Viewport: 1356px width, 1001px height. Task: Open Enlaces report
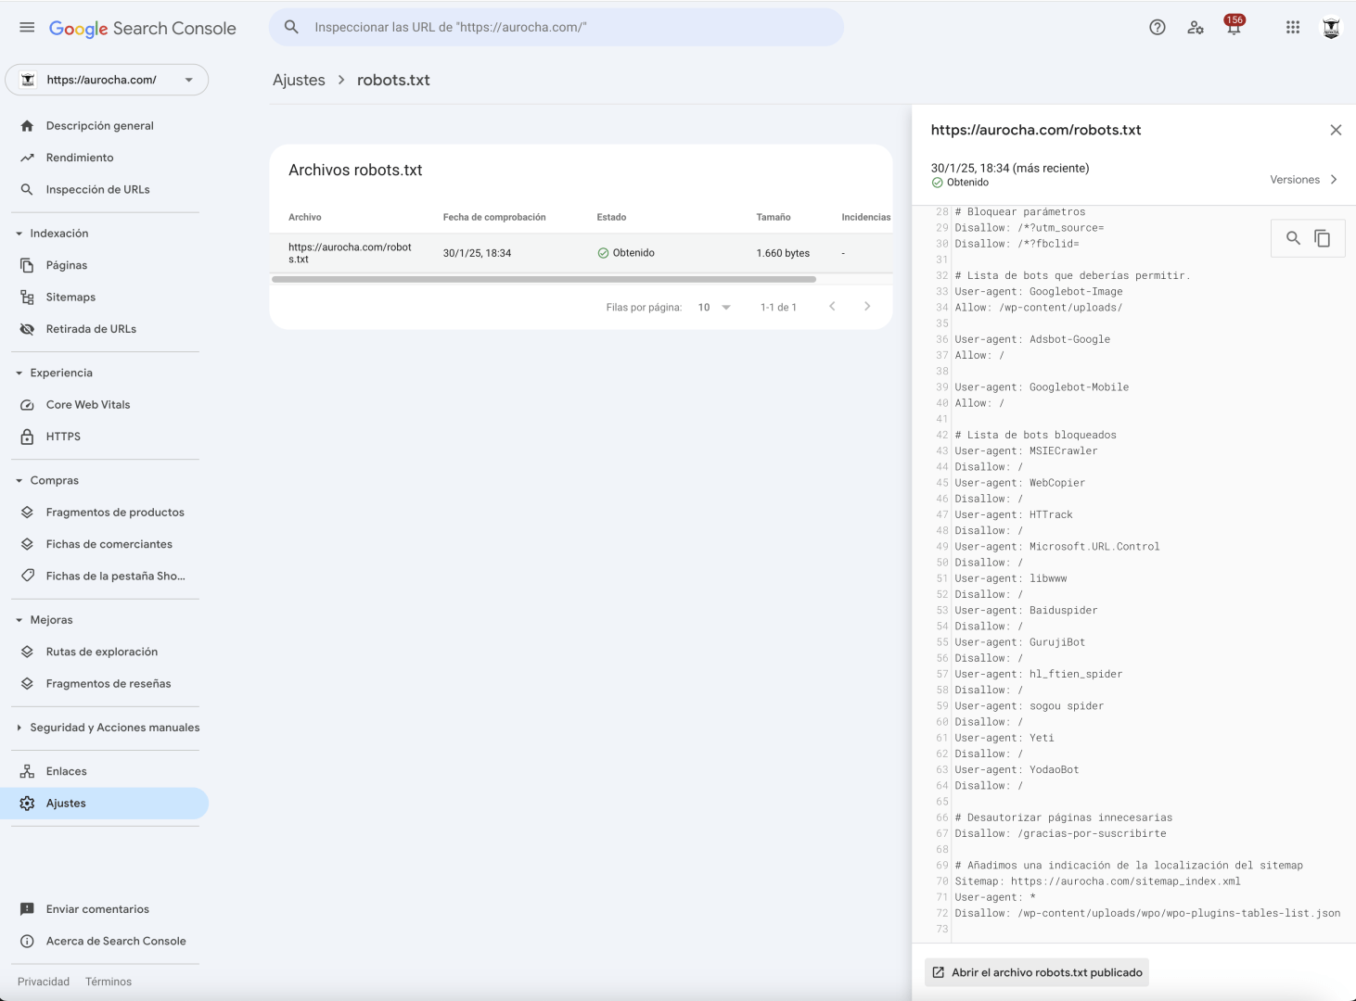pos(67,771)
